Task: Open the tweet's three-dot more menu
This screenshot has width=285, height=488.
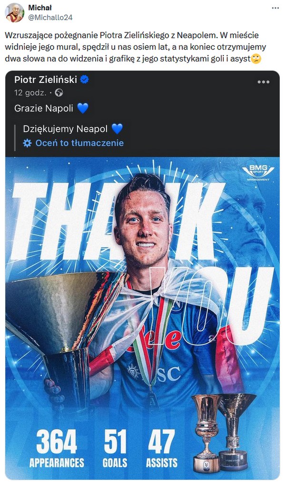Action: pos(275,8)
